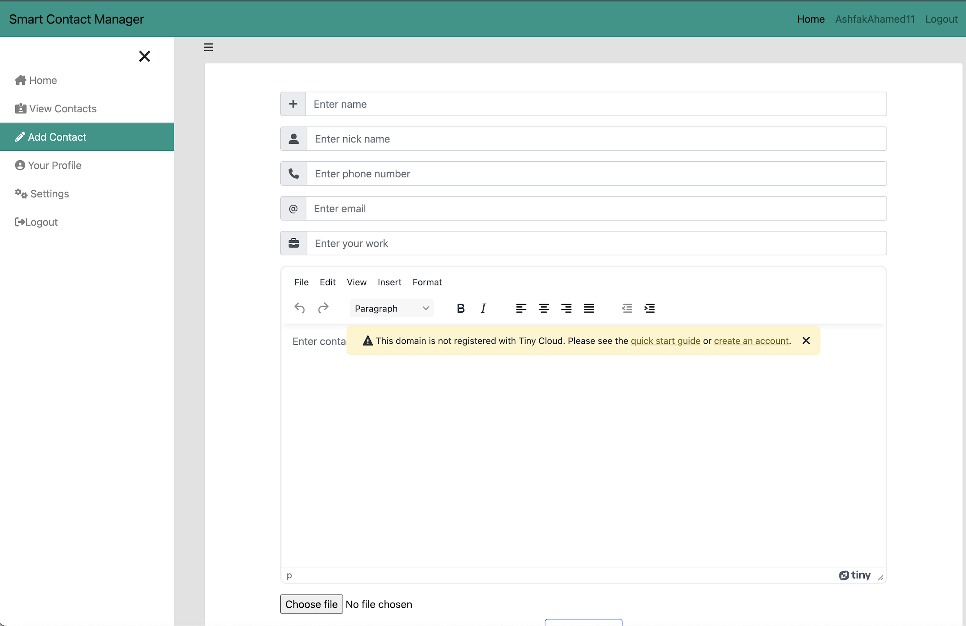Follow the quick start guide link
This screenshot has width=966, height=626.
coord(665,341)
